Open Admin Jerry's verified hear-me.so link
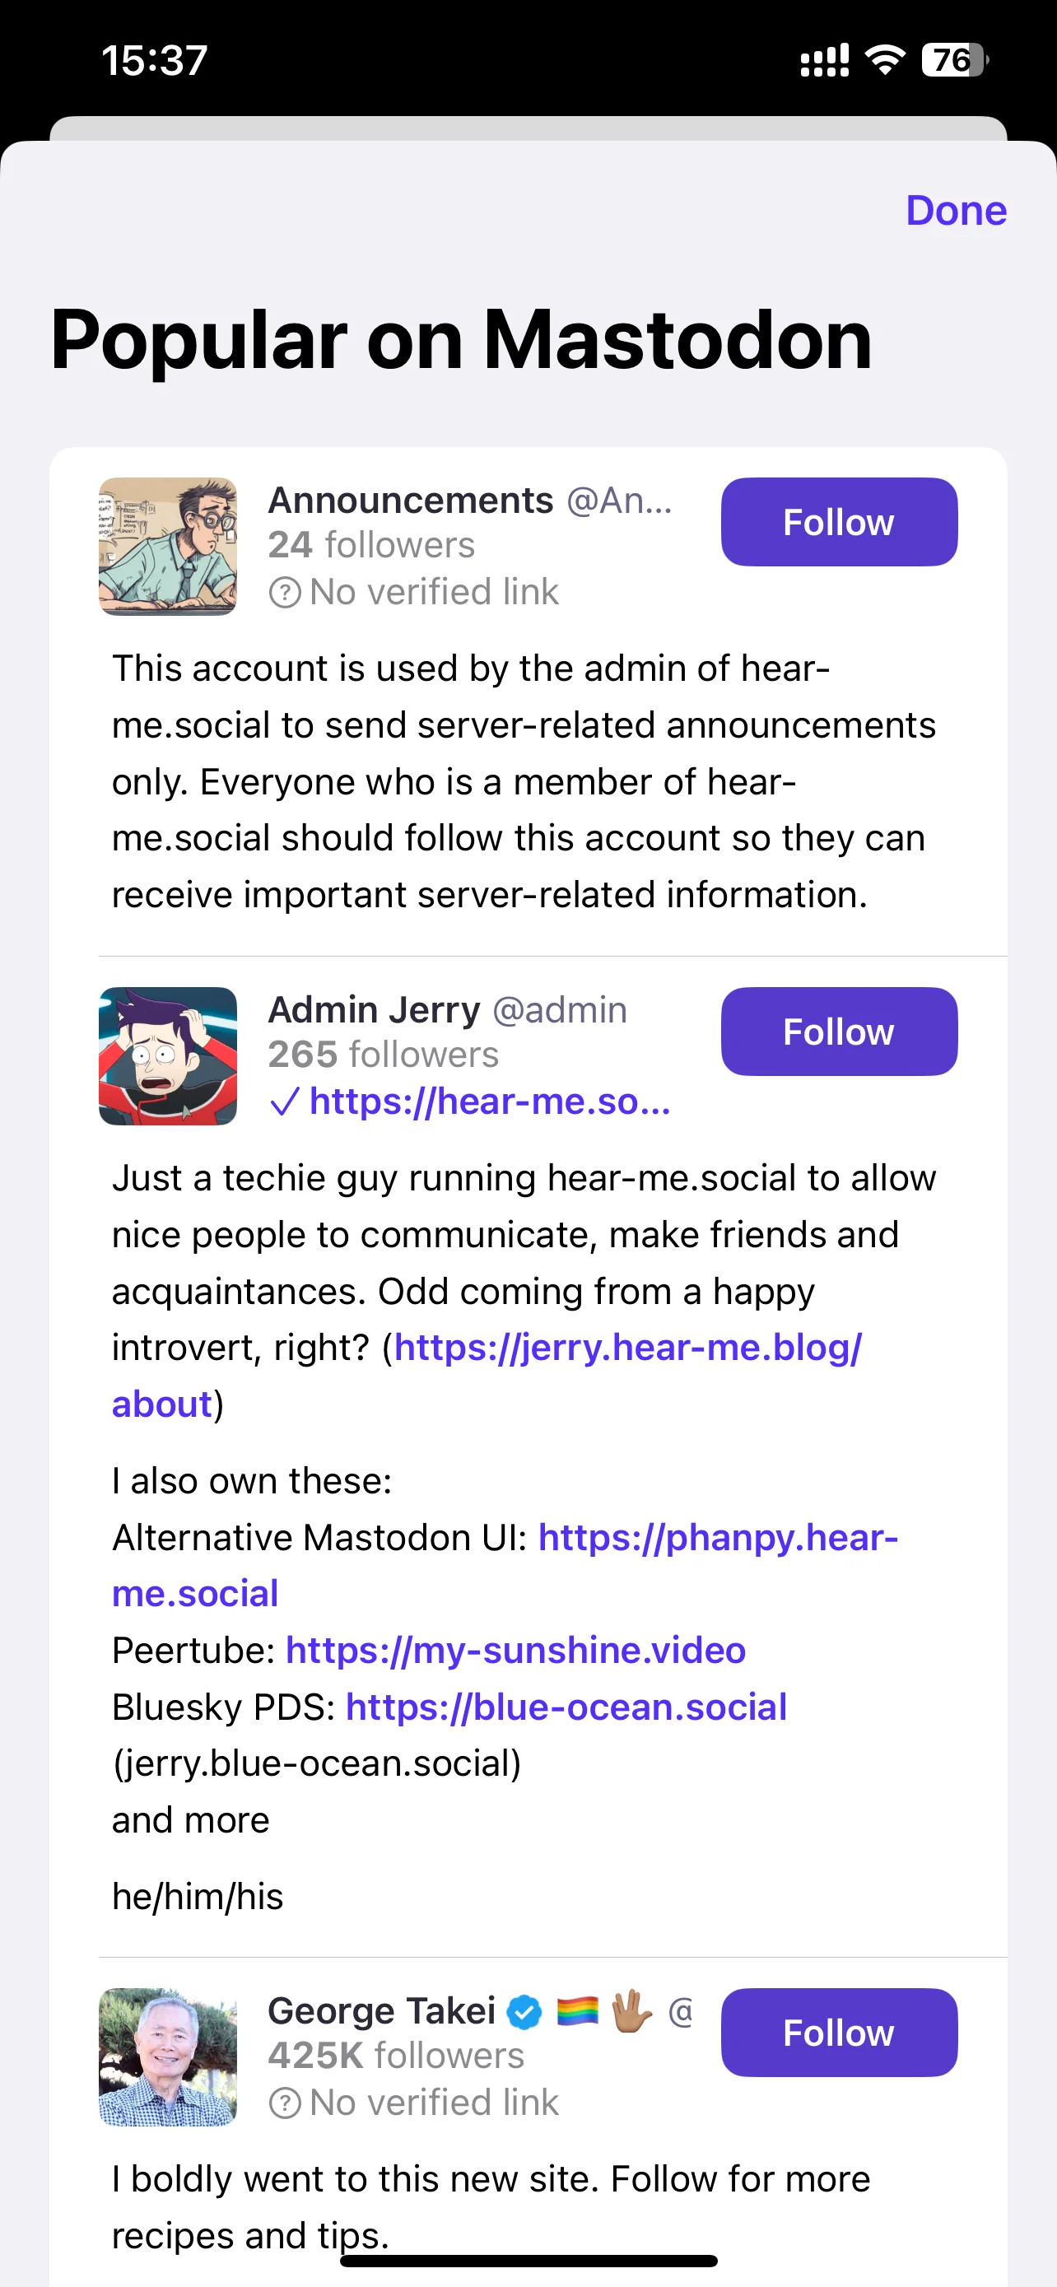1057x2287 pixels. pos(489,1102)
